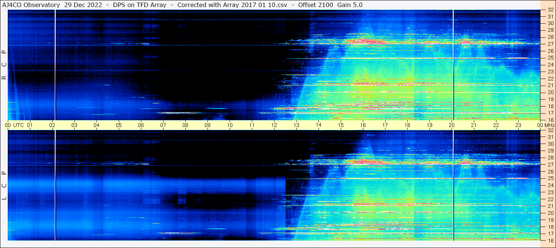This screenshot has width=556, height=248.
Task: Click the 16 MHz tick on RCP scale
Action: point(550,120)
